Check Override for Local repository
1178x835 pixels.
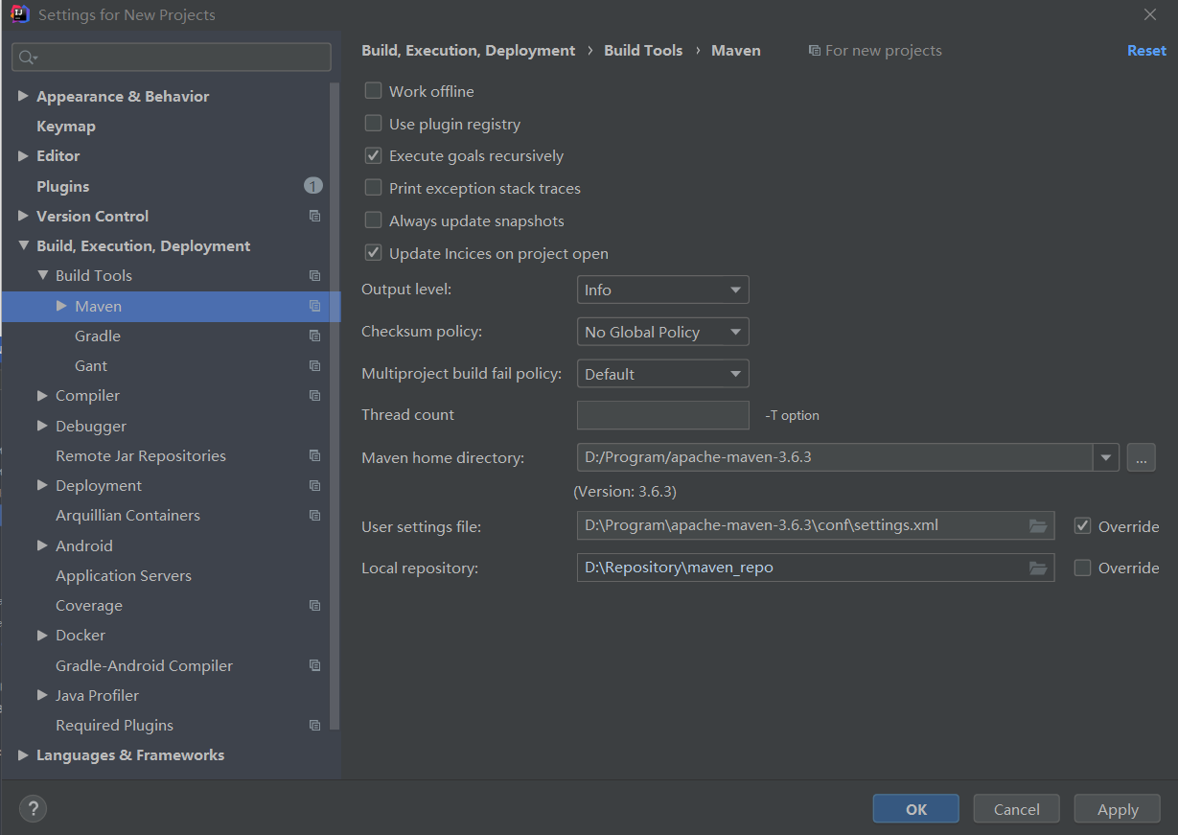[x=1083, y=568]
